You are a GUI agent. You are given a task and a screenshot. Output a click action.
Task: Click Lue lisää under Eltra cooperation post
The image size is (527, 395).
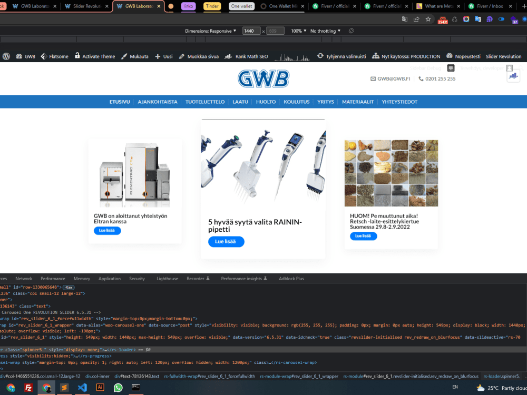pyautogui.click(x=107, y=231)
